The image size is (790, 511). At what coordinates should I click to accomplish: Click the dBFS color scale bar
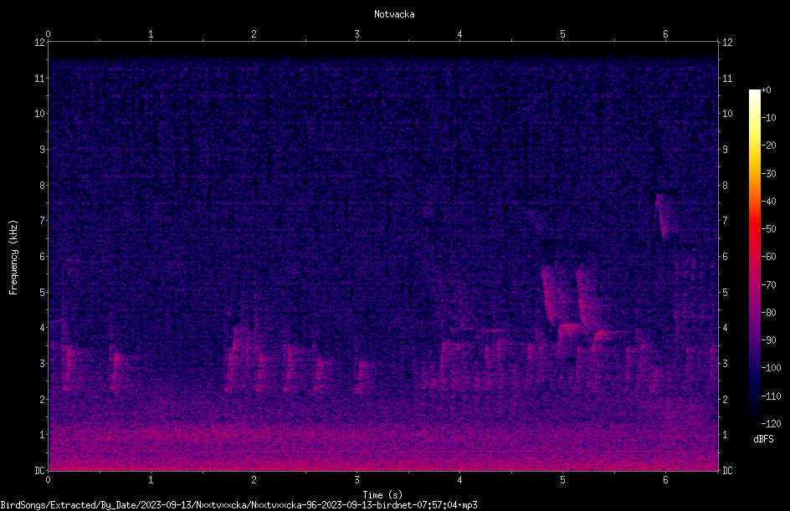[754, 257]
